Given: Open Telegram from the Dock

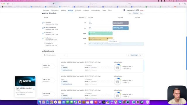Looking at the screenshot, I should [134, 102].
